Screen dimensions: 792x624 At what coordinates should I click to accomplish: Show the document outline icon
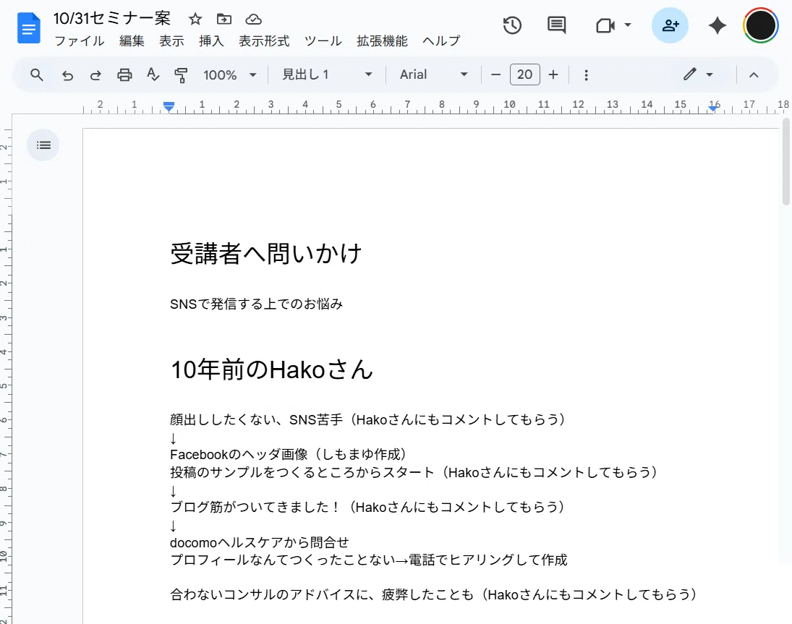[43, 145]
